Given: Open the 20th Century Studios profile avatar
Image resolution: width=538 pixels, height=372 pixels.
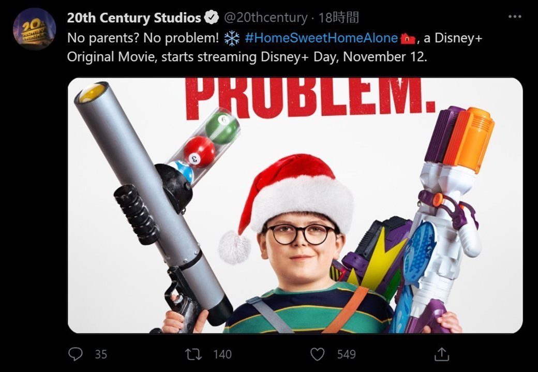Looking at the screenshot, I should 35,29.
